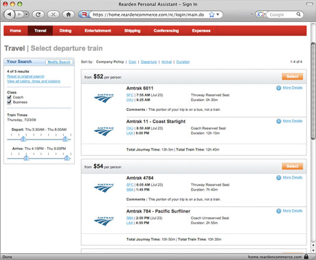316x260 pixels.
Task: Click the page vertical scrollbar thumb
Action: (x=313, y=91)
